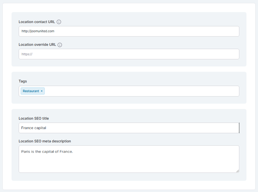Viewport: 258px width, 192px height.
Task: Select the Restaurant tag chip
Action: [x=31, y=91]
